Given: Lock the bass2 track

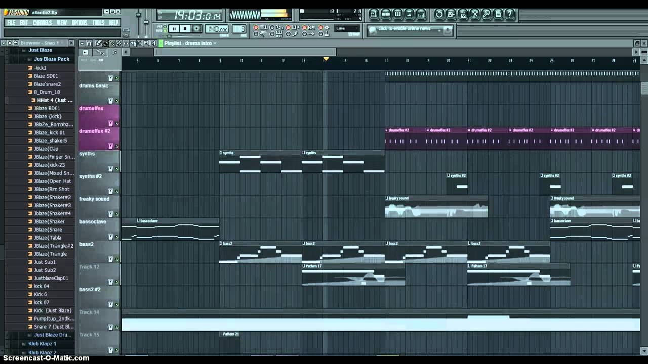Looking at the screenshot, I should click(110, 259).
